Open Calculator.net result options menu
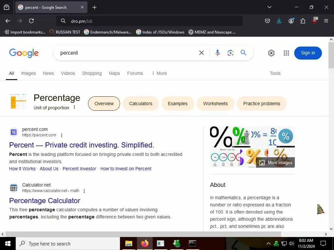The height and width of the screenshot is (250, 334). (x=84, y=191)
